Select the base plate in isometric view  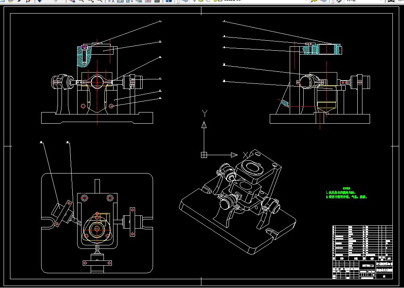click(x=237, y=221)
